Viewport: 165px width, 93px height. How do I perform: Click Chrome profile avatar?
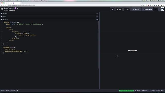coord(161,5)
